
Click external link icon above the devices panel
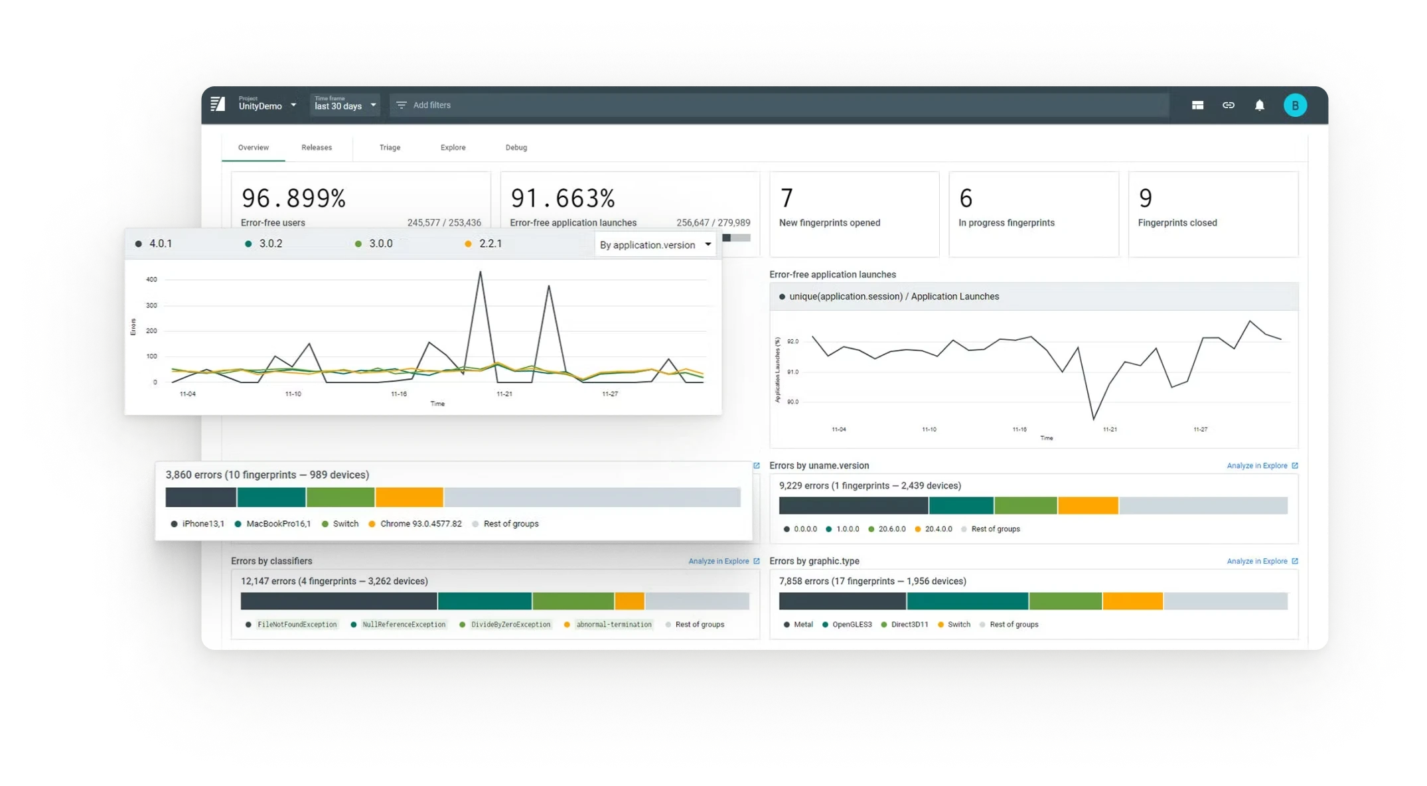[x=756, y=465]
